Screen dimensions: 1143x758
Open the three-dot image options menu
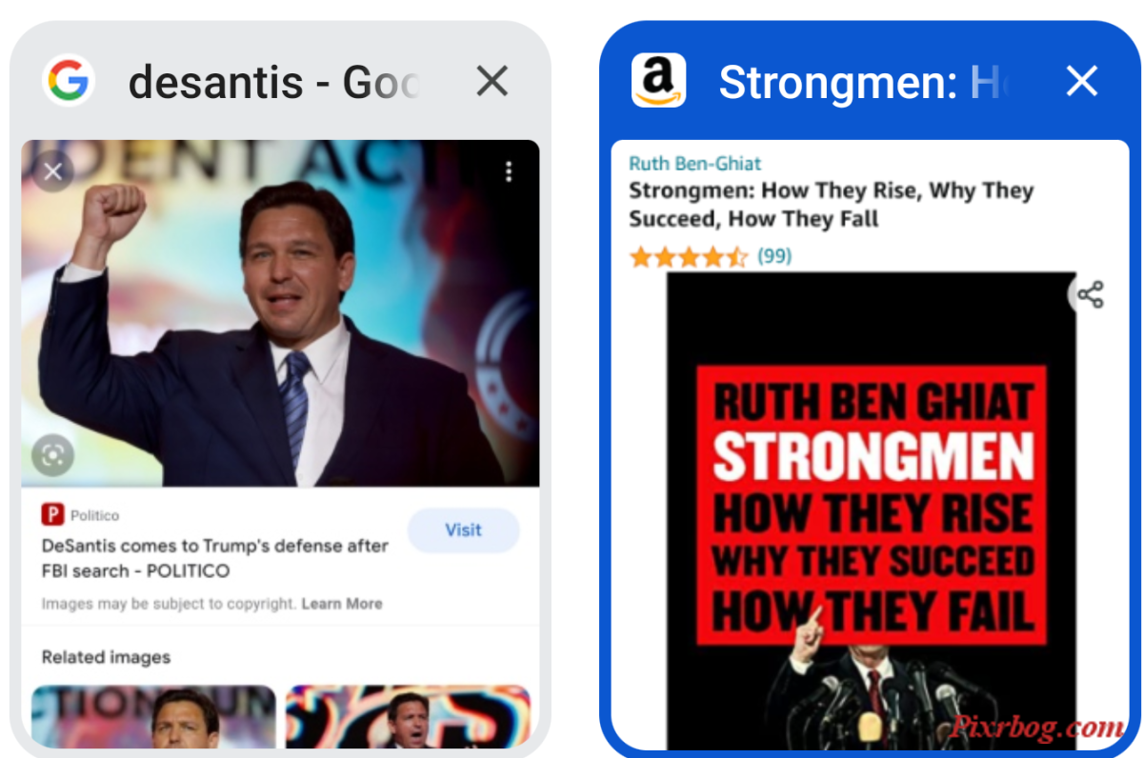click(x=509, y=171)
